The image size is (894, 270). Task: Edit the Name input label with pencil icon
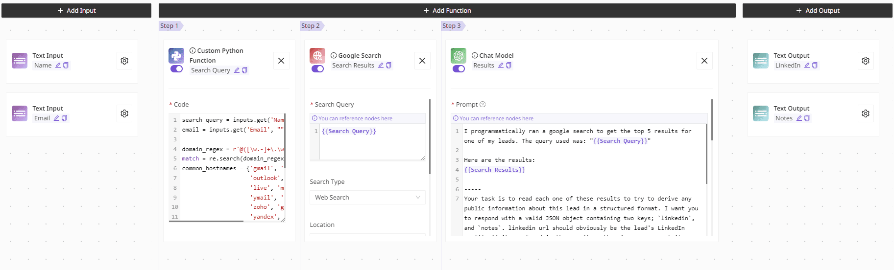click(58, 65)
